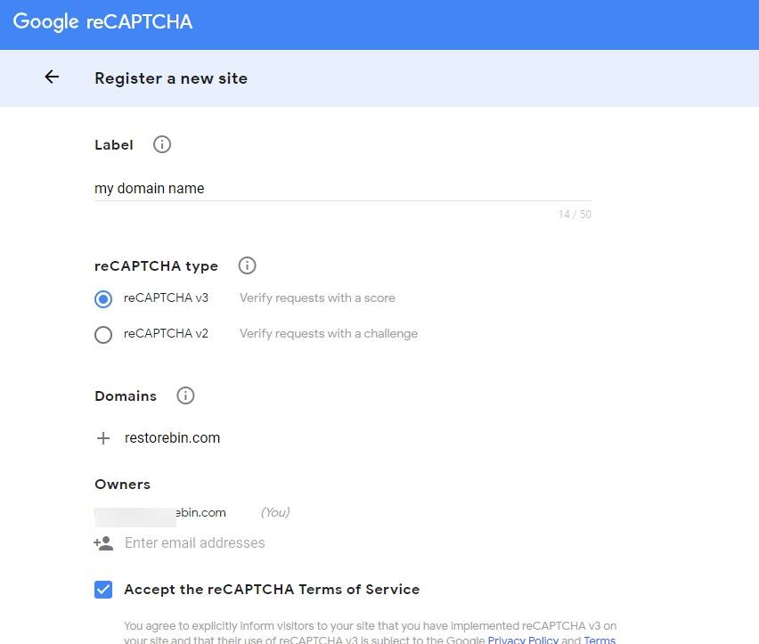
Task: Click the Owners section heading
Action: 122,485
